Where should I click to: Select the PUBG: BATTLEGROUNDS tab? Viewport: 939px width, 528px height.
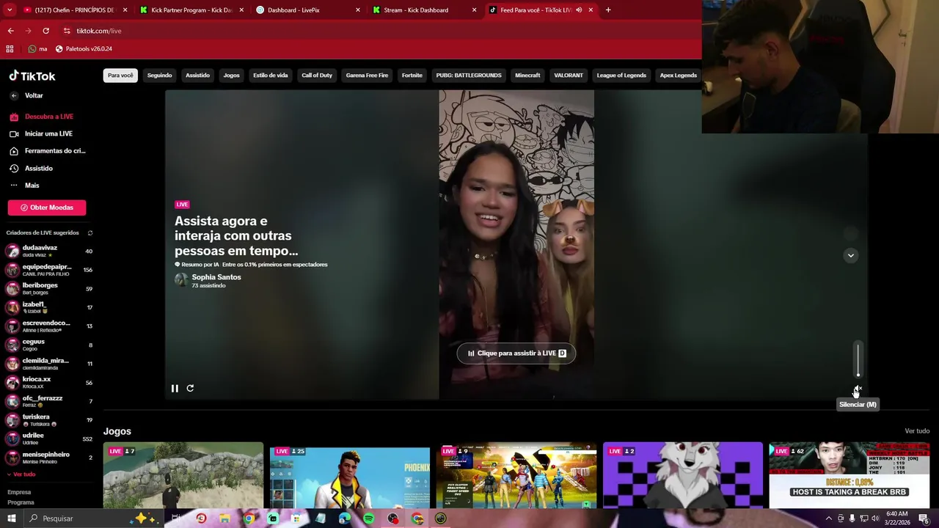tap(469, 76)
